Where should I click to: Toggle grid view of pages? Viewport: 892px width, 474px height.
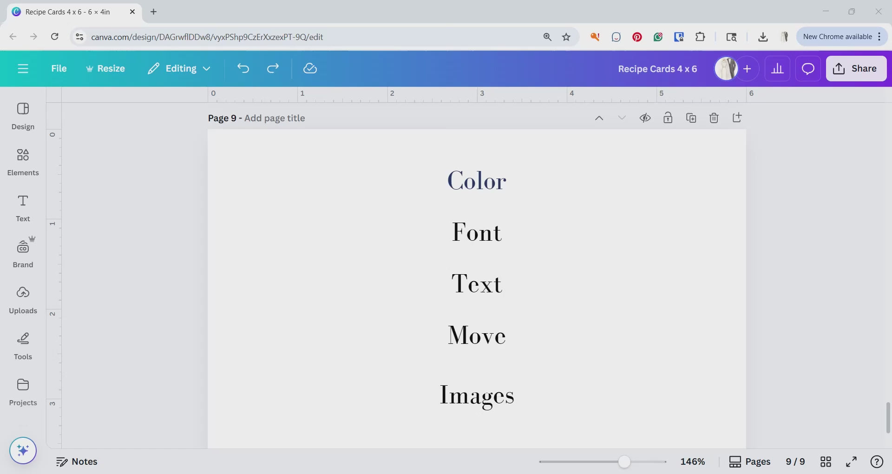pyautogui.click(x=826, y=461)
